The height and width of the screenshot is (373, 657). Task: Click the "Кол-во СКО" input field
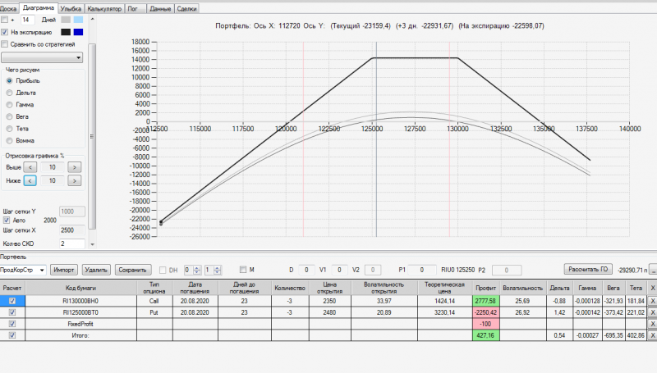coord(72,243)
